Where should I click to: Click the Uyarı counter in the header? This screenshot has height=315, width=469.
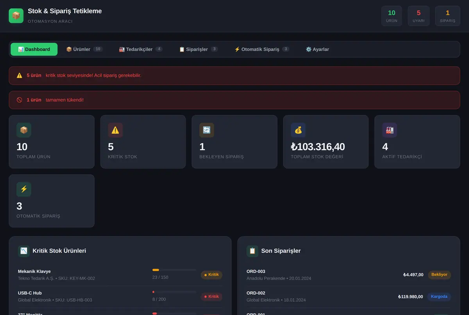click(x=419, y=16)
